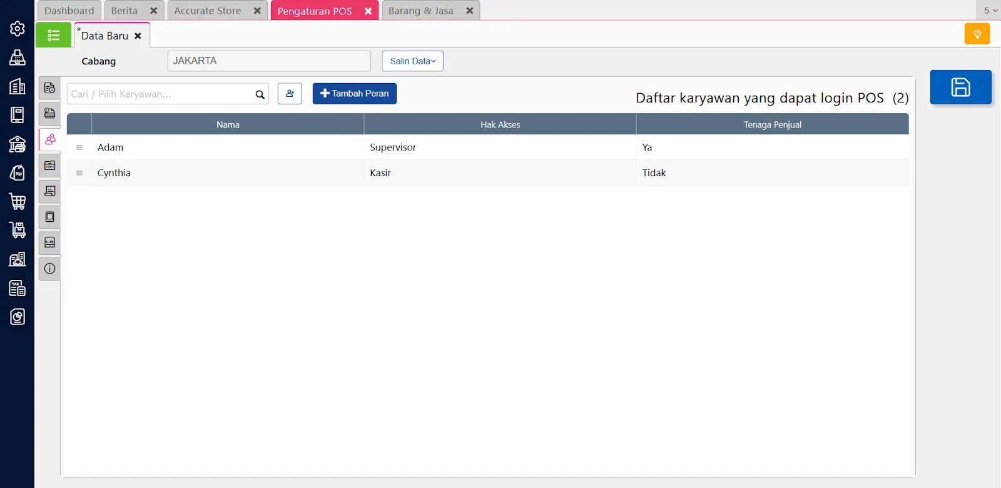Open the company building module icon

coord(18,86)
